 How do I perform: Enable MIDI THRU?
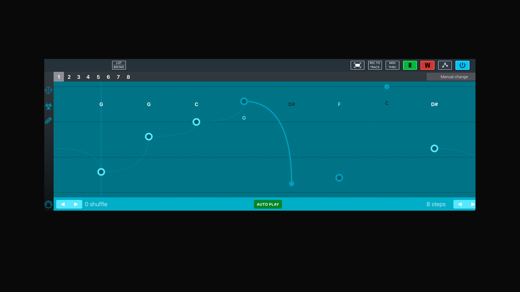point(392,65)
